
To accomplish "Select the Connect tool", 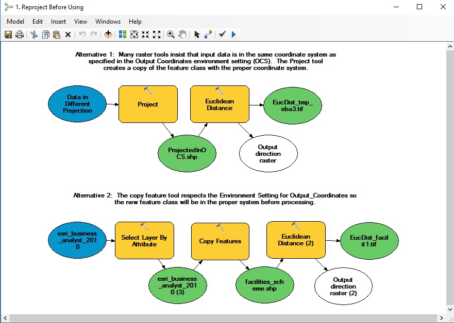I will tap(208, 34).
